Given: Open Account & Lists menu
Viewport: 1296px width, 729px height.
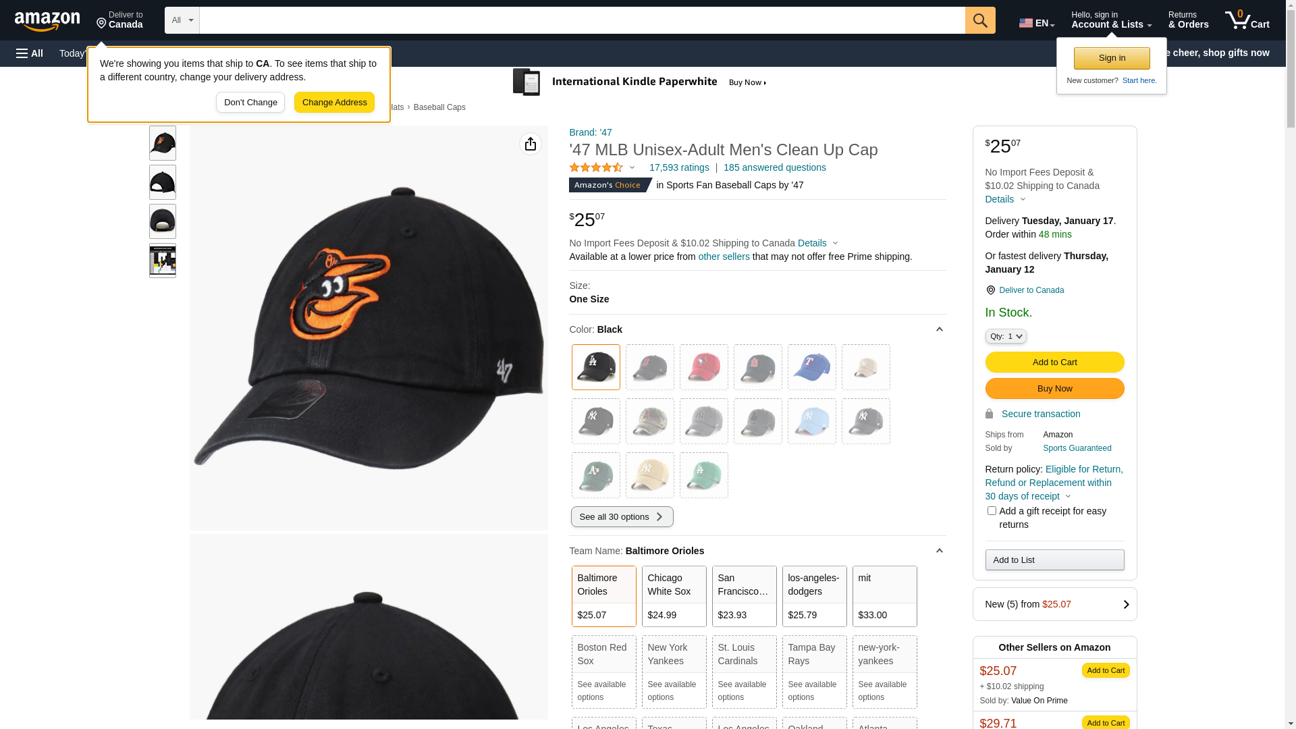Looking at the screenshot, I should point(1111,20).
